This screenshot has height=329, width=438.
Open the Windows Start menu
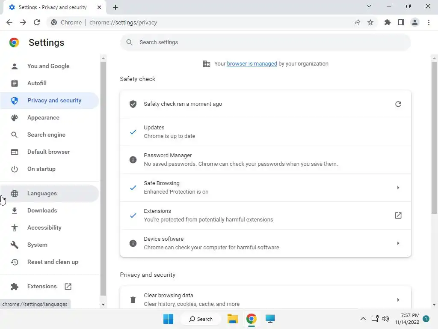168,319
